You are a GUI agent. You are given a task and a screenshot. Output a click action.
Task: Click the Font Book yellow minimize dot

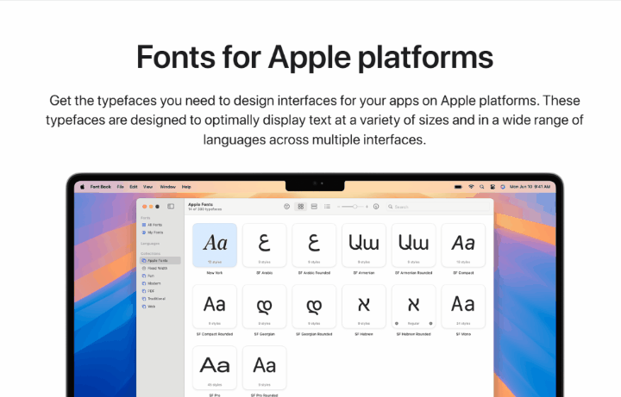(x=151, y=207)
